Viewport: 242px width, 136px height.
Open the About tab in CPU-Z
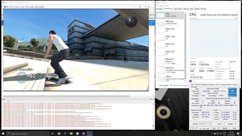click(235, 85)
